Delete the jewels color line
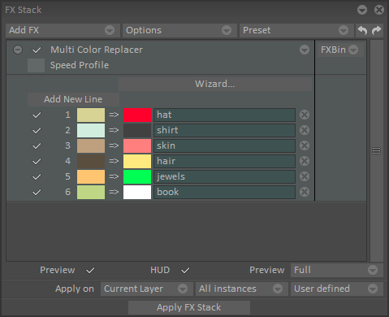389x317 pixels. [305, 176]
